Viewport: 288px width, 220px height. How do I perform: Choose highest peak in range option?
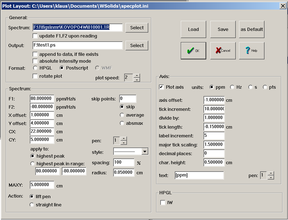click(x=33, y=164)
